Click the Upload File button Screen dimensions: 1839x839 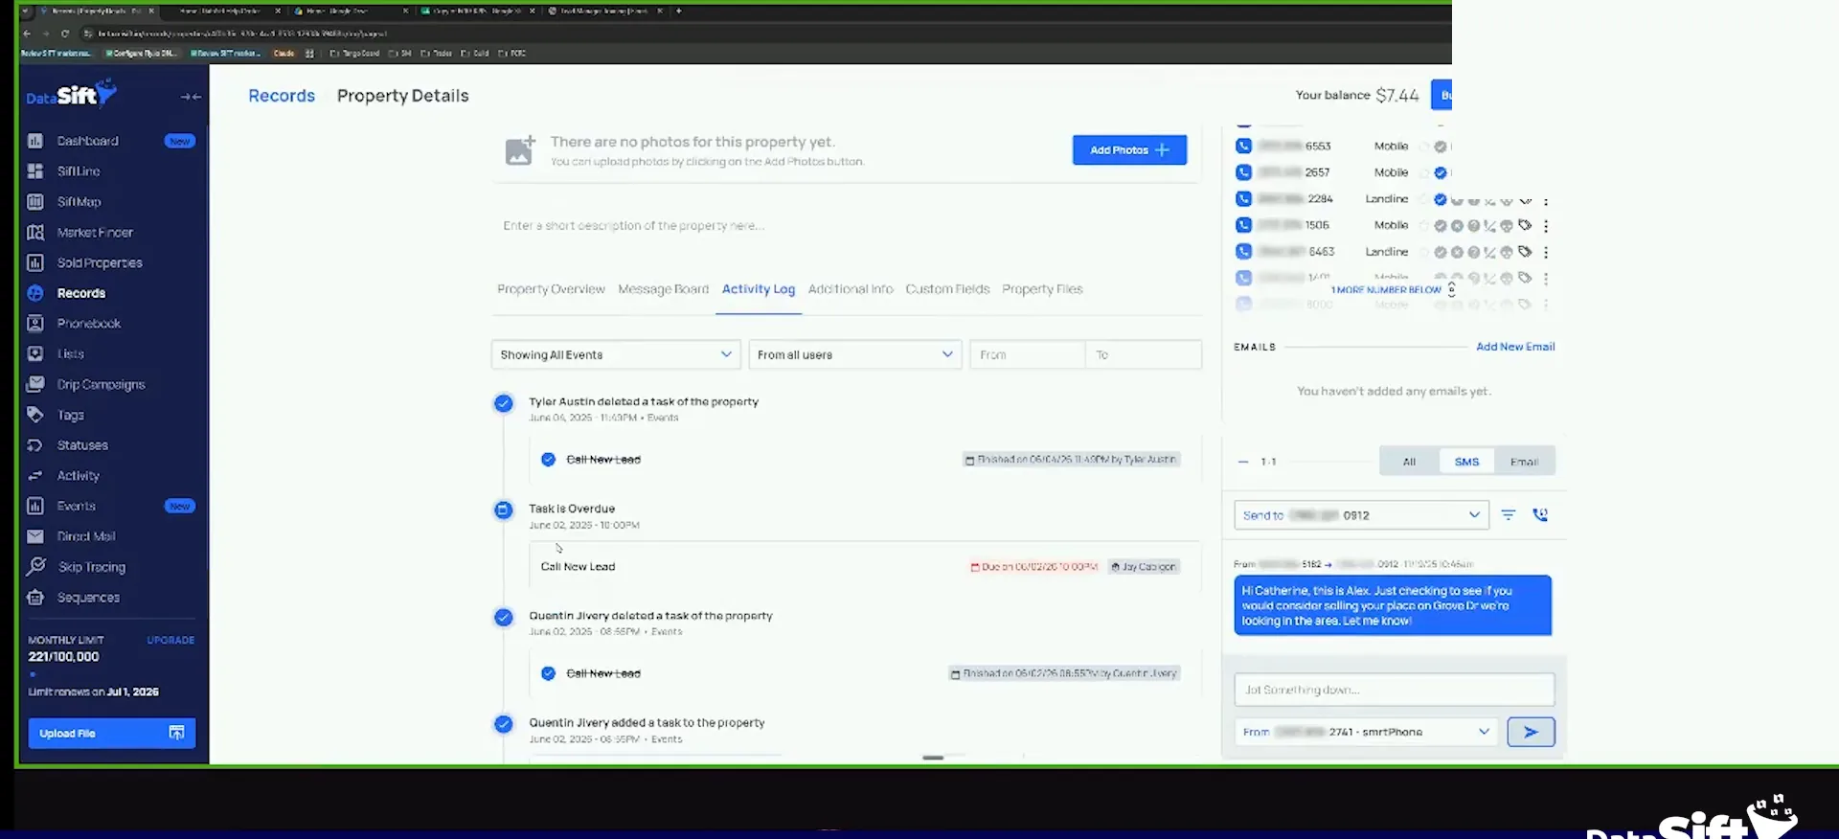pos(112,733)
